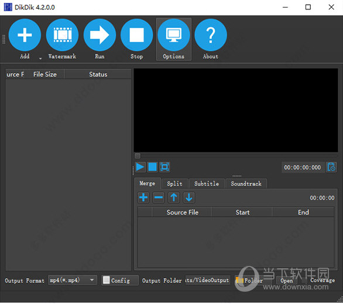The height and width of the screenshot is (304, 343).
Task: Minimize the DikDik window
Action: tap(285, 7)
